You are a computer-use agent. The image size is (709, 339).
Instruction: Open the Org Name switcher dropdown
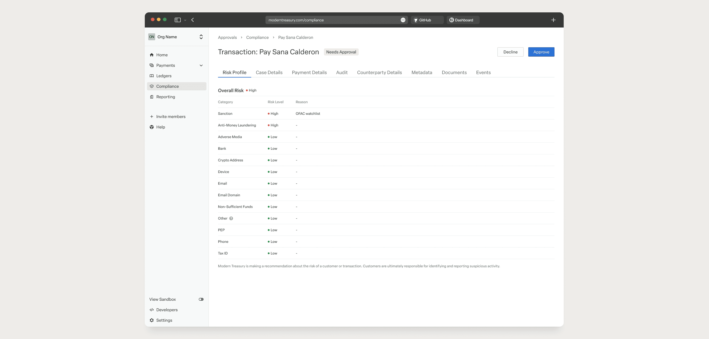point(201,37)
